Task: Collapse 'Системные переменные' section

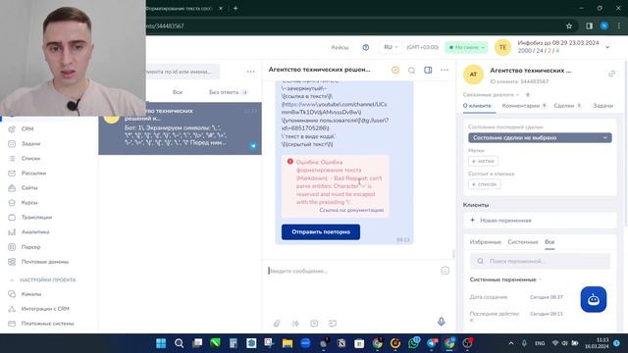Action: 505,279
